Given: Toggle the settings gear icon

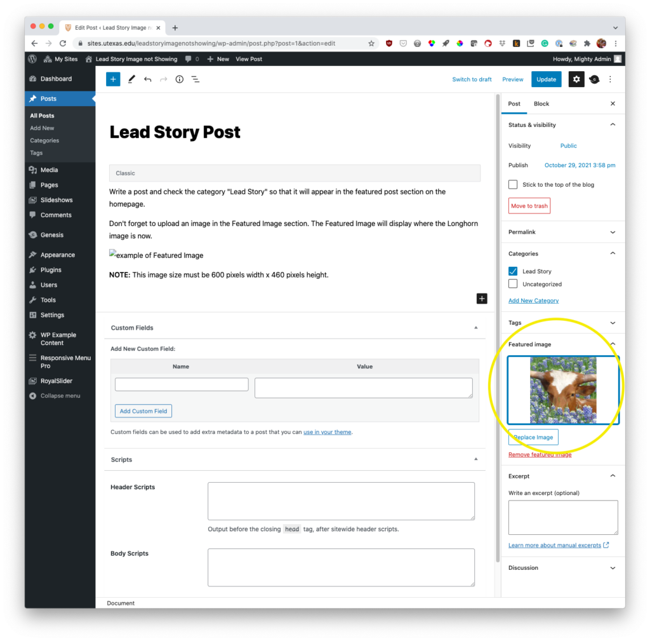Looking at the screenshot, I should [576, 79].
